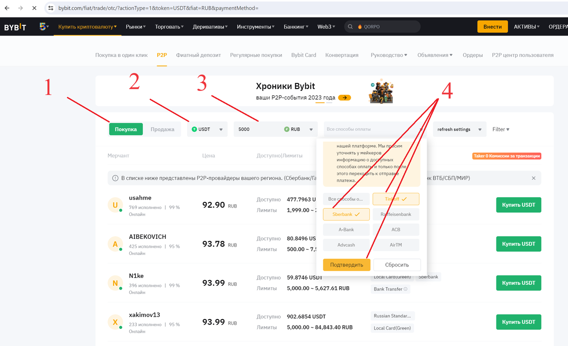Select A-Bank payment option
This screenshot has height=346, width=568.
tap(346, 229)
